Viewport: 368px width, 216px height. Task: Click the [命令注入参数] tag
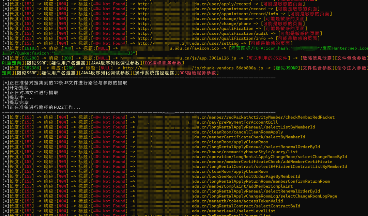click(x=351, y=68)
